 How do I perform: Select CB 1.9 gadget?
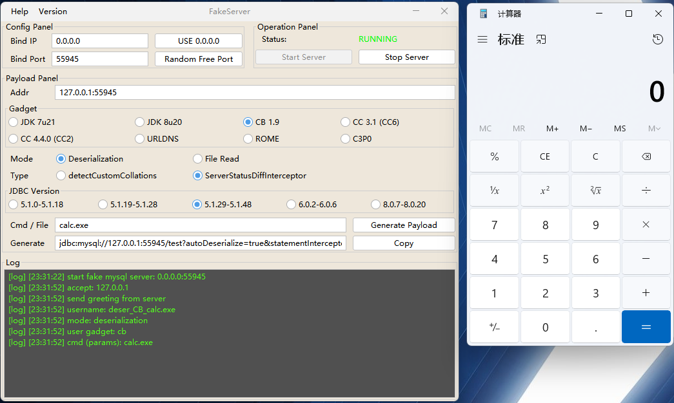click(261, 122)
